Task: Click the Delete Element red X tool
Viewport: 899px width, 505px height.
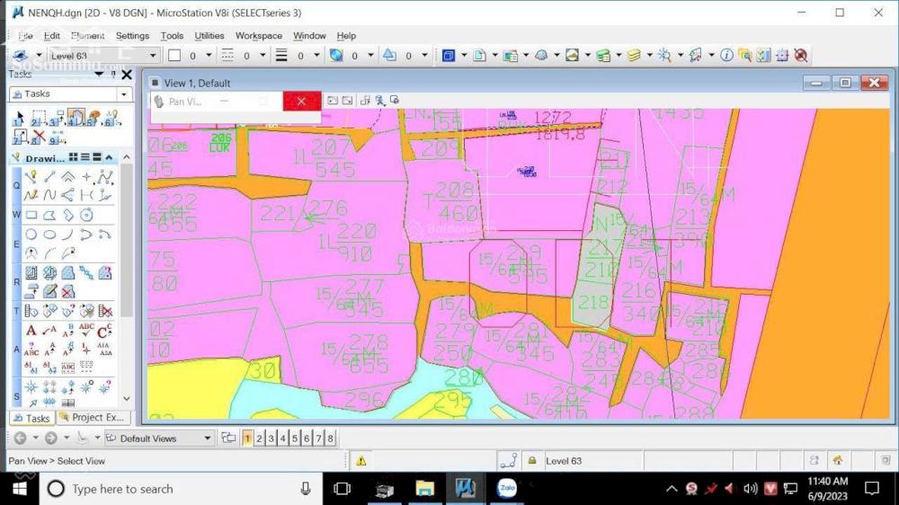Action: (38, 137)
